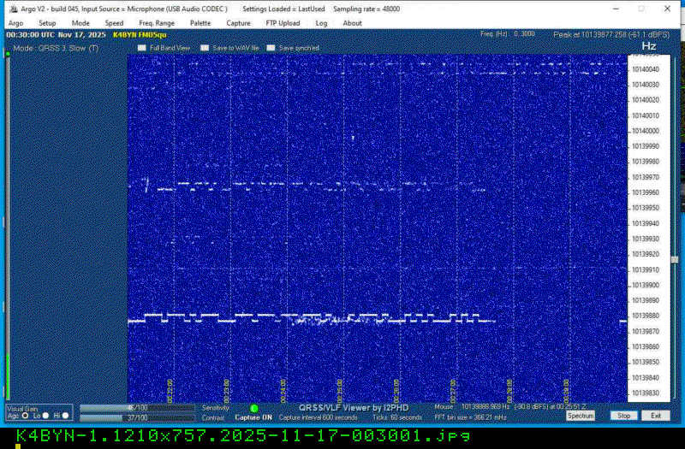Open the Argo menu
The height and width of the screenshot is (449, 685).
coord(15,23)
